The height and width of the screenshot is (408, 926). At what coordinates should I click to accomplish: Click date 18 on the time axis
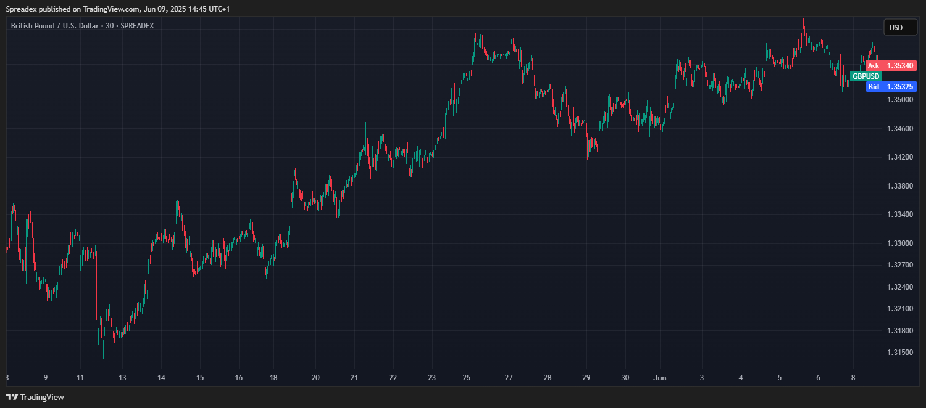[274, 378]
